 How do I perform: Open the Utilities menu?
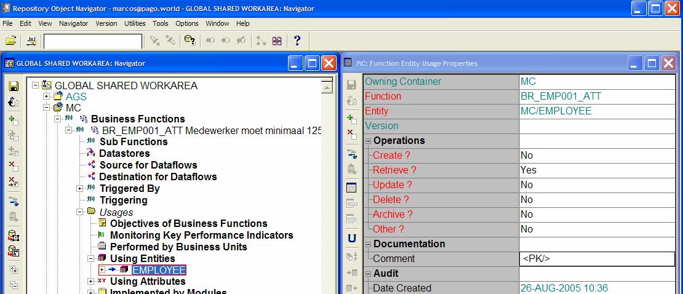coord(135,23)
